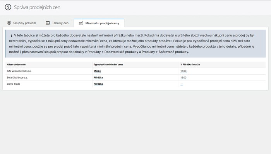Viewport: 271px width, 154px height.
Task: Select the Minimální prodejní ceny tab
Action: coord(99,23)
